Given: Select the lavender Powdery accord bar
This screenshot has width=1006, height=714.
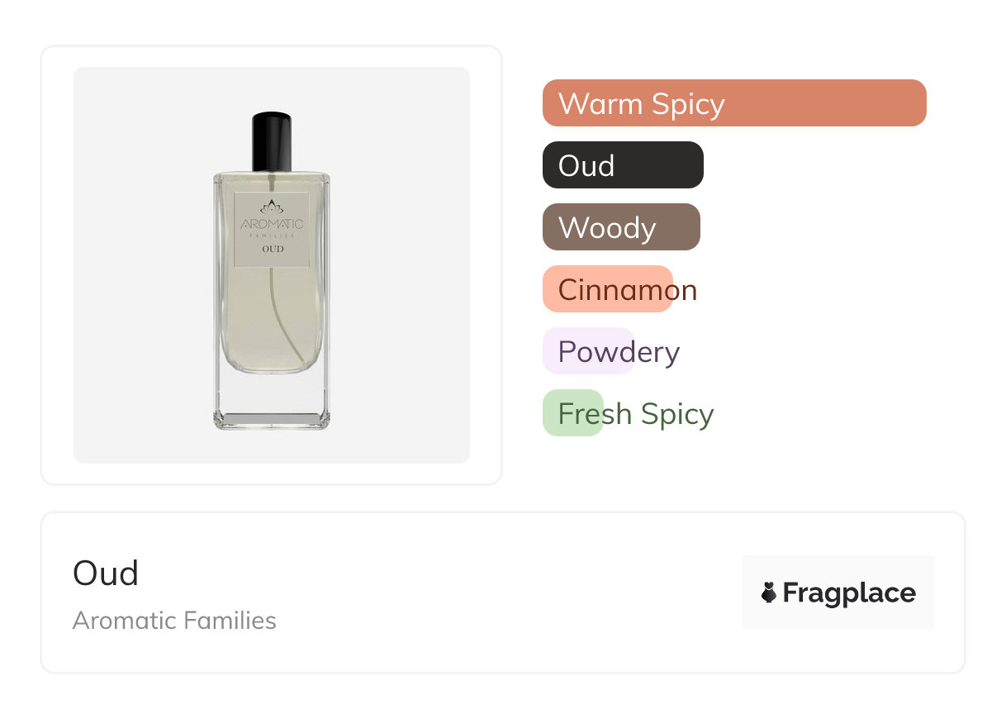Looking at the screenshot, I should (x=588, y=351).
